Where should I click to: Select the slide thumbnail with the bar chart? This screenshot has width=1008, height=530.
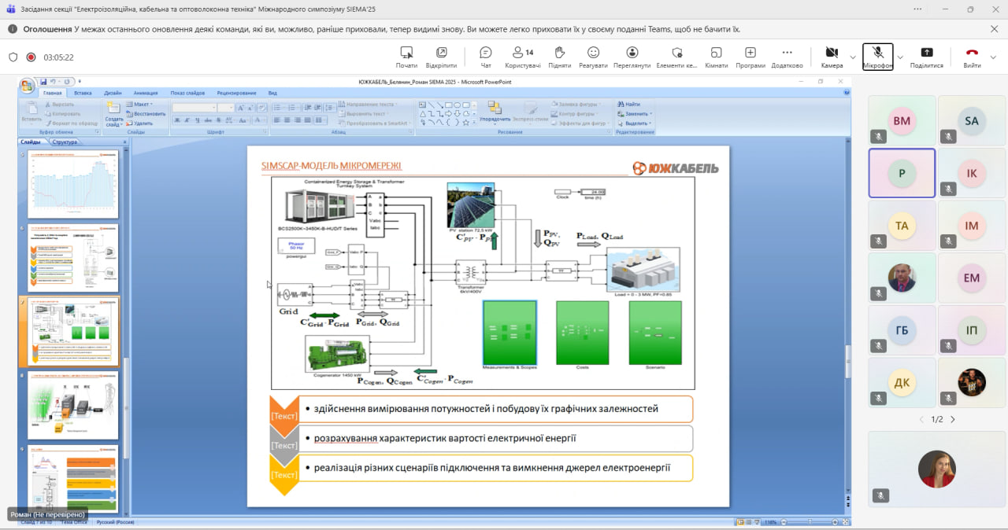coord(73,184)
